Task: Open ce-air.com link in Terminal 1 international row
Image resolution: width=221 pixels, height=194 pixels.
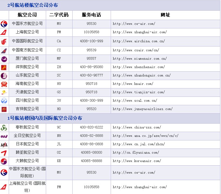Action: click(x=134, y=172)
